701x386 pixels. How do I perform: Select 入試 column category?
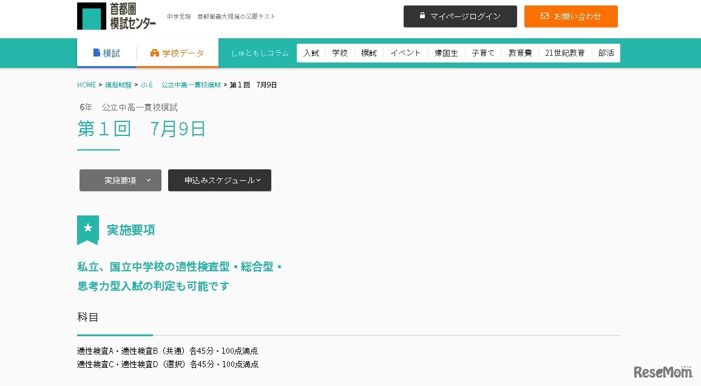311,53
